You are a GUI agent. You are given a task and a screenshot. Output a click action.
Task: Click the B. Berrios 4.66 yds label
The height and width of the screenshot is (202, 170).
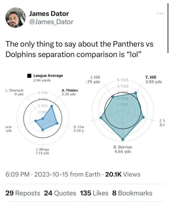123,149
